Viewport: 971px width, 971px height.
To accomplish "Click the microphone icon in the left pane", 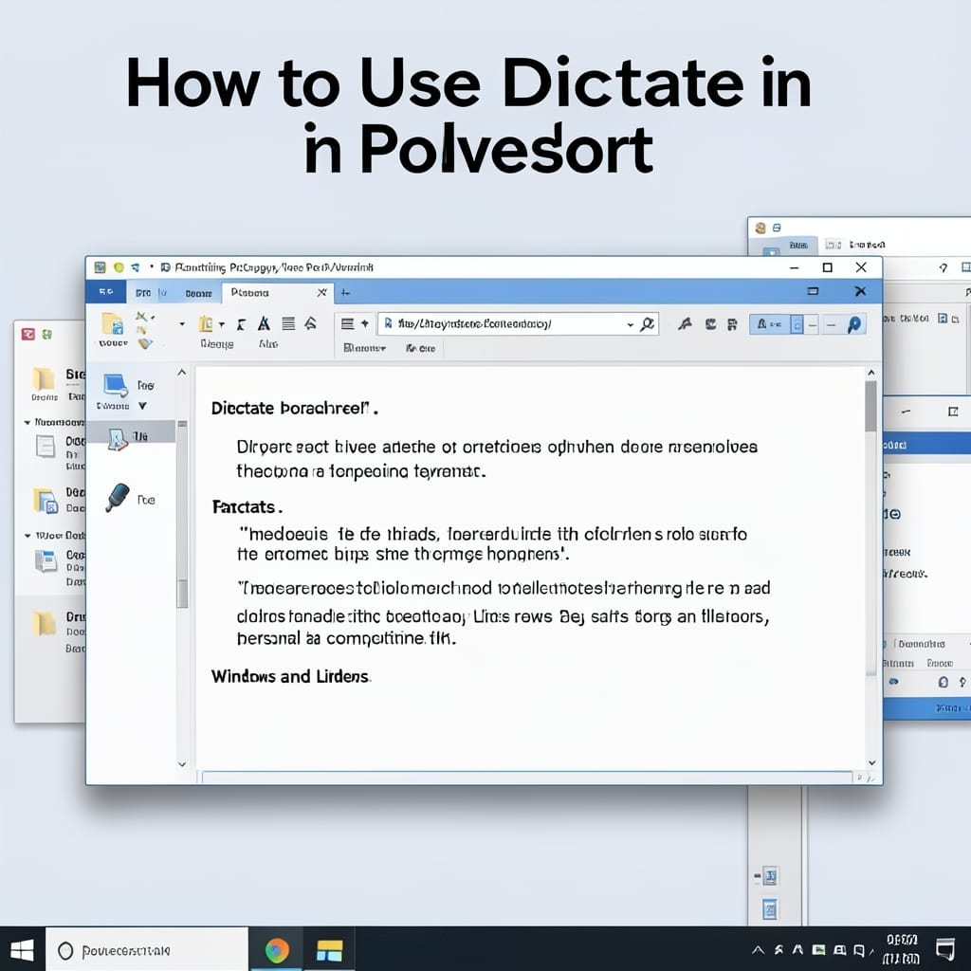I will [117, 498].
